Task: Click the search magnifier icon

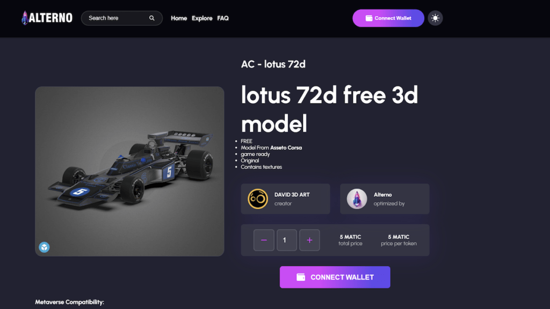Action: coord(152,18)
